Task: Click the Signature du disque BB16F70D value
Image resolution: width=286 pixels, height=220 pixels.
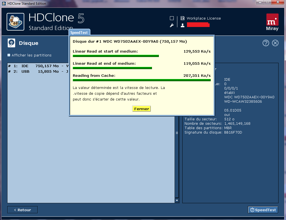Action: coord(233,132)
